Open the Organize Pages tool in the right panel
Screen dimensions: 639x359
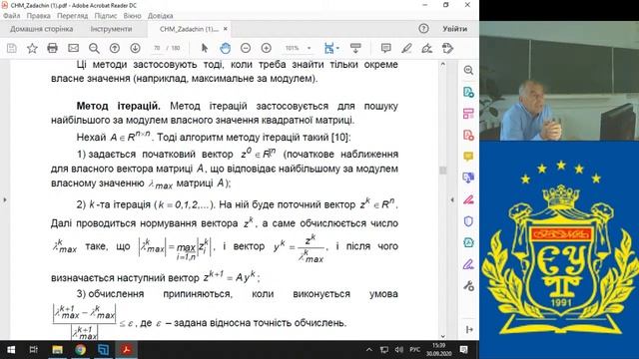(468, 114)
